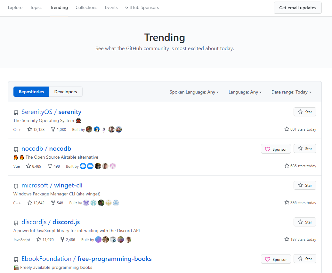
Task: Click last contributor avatar for serenity
Action: pyautogui.click(x=119, y=129)
